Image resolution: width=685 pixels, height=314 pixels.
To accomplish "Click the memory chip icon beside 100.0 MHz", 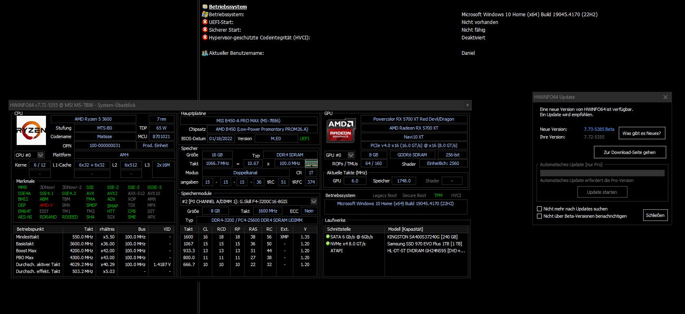I will (x=311, y=163).
